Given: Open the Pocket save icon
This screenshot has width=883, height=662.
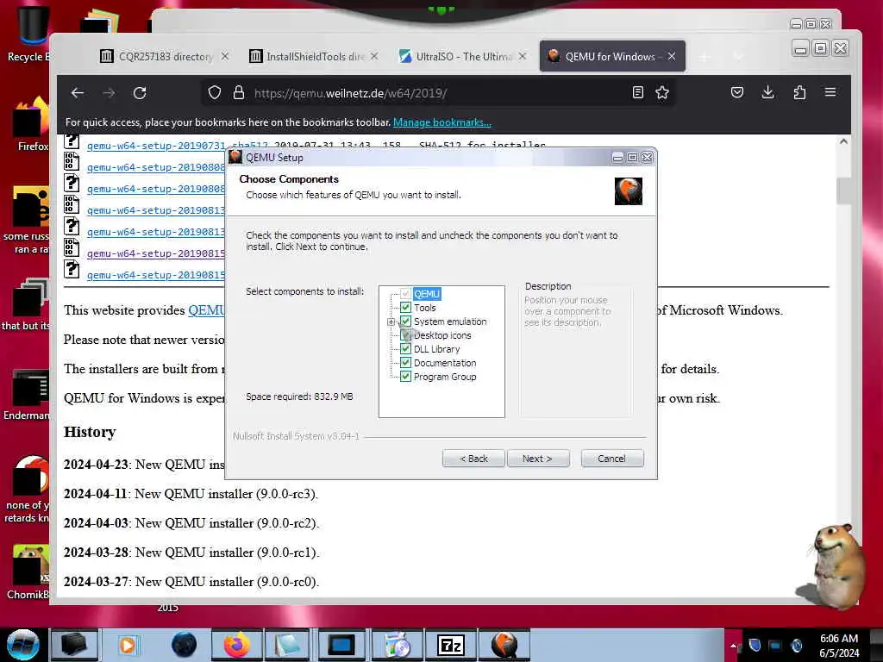Looking at the screenshot, I should 737,92.
